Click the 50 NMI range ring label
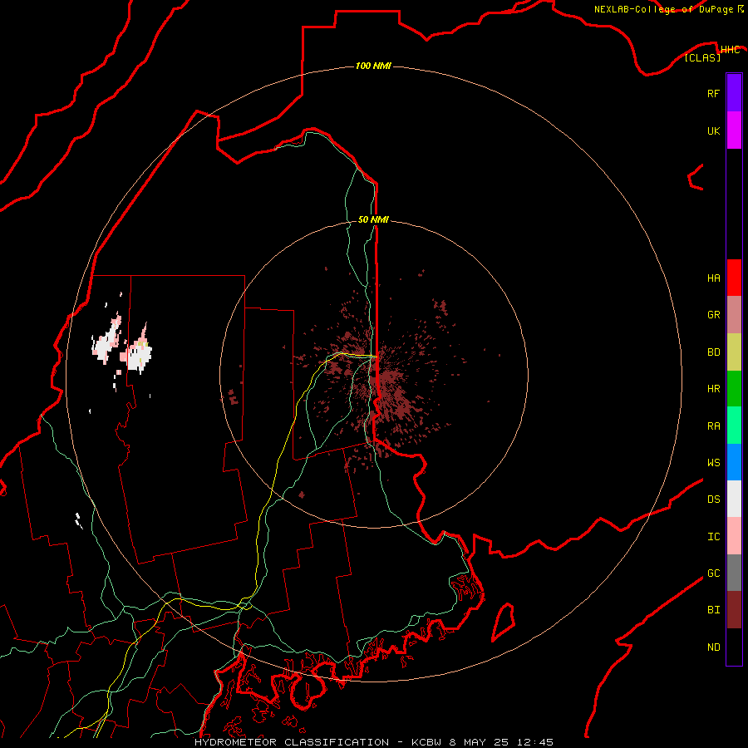The width and height of the screenshot is (748, 748). 373,219
